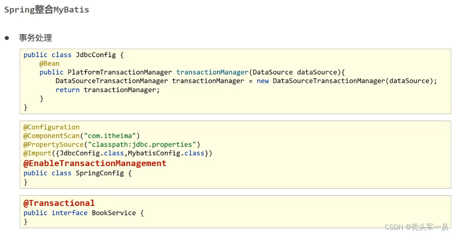Click the @Configuration annotation
This screenshot has width=454, height=234.
click(x=51, y=127)
